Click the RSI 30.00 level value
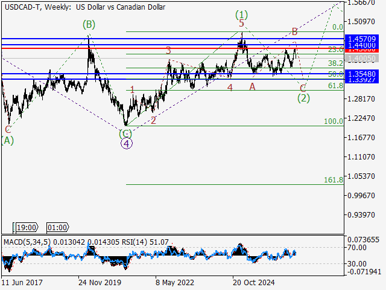 pos(357,264)
